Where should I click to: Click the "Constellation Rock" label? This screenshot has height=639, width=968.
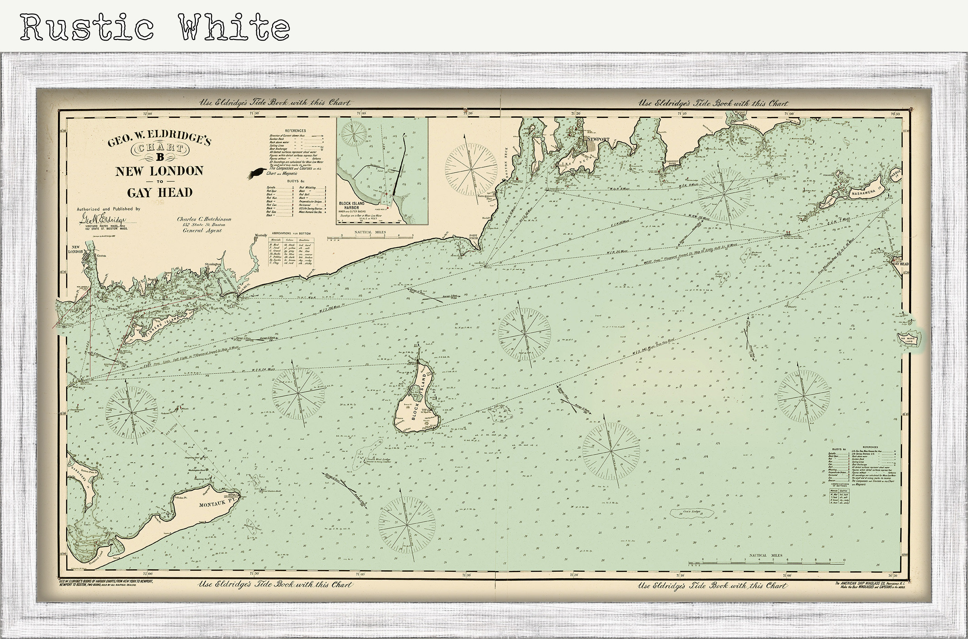[77, 410]
